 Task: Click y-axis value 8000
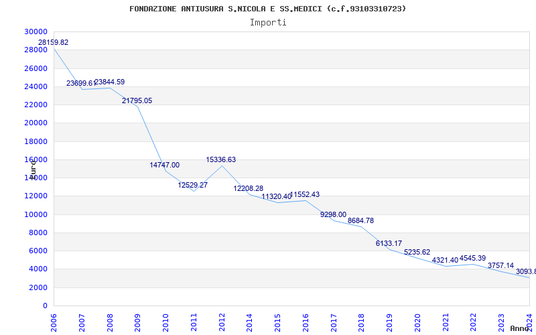coord(38,232)
